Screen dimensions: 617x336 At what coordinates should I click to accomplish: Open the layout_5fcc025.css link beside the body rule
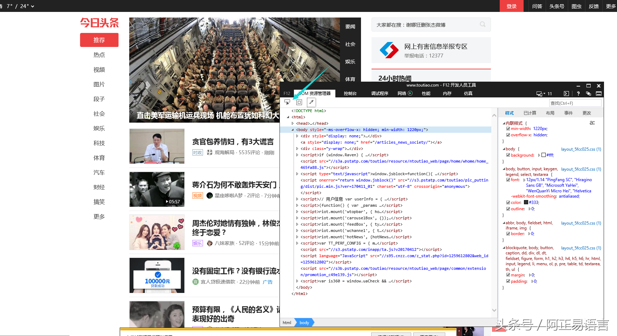tap(581, 149)
